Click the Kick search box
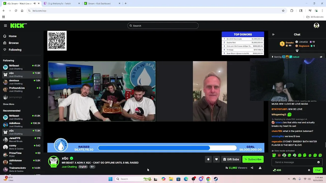The width and height of the screenshot is (326, 183). pyautogui.click(x=163, y=26)
